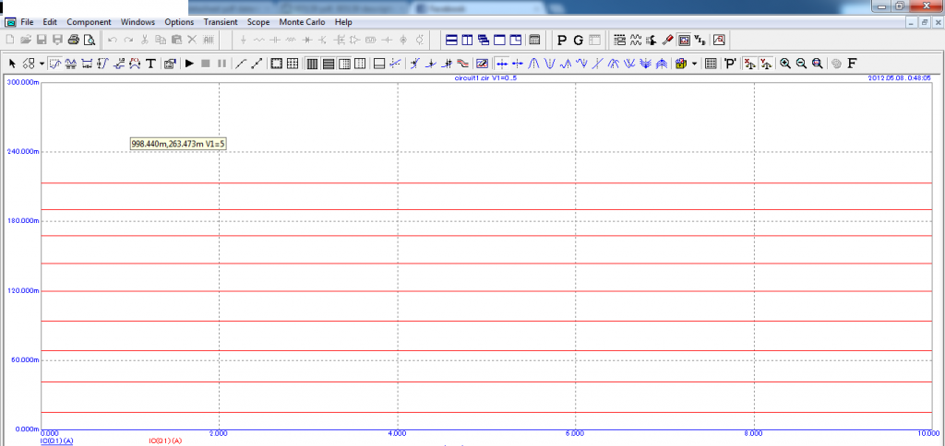Click the Text mode T icon
Viewport: 945px width, 446px height.
tap(151, 64)
